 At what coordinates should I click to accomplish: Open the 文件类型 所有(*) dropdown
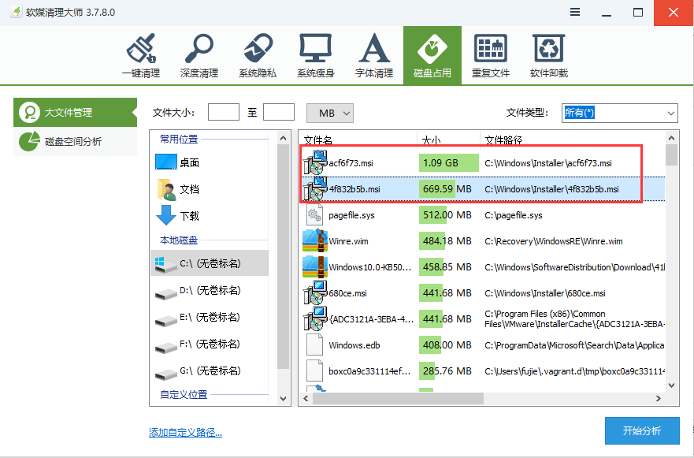(620, 114)
